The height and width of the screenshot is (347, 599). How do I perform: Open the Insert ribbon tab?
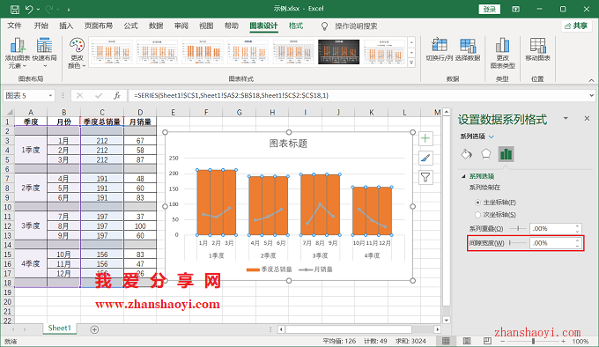point(66,26)
